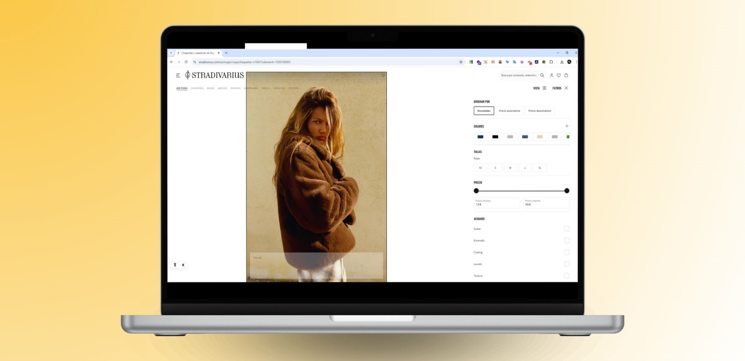Change grid layout with VISTA columns icon
Image resolution: width=745 pixels, height=361 pixels.
coord(545,88)
